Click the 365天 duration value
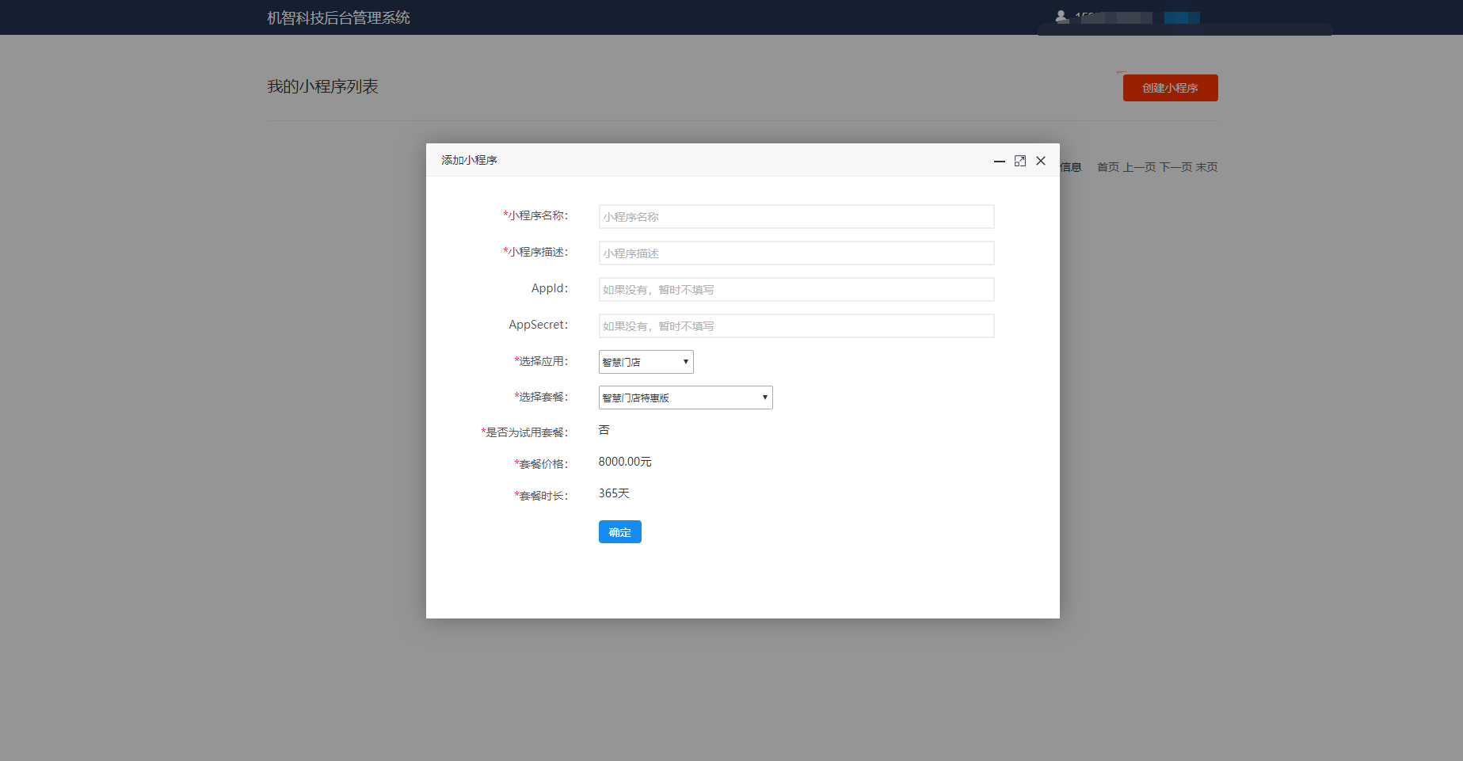 (x=614, y=493)
